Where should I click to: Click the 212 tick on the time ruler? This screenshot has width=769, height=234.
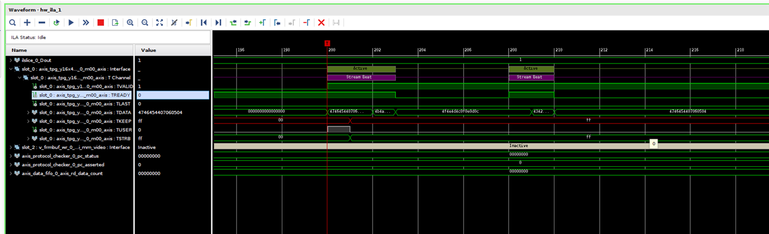(604, 50)
